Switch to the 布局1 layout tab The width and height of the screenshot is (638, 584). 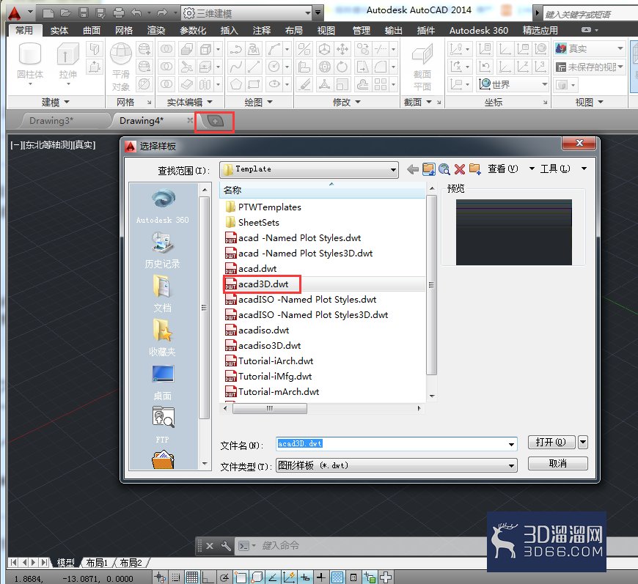97,563
